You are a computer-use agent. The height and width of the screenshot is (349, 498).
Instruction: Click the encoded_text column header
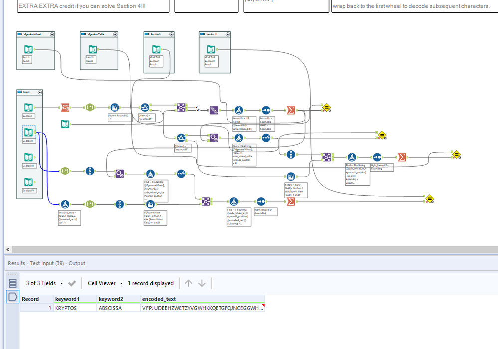203,299
